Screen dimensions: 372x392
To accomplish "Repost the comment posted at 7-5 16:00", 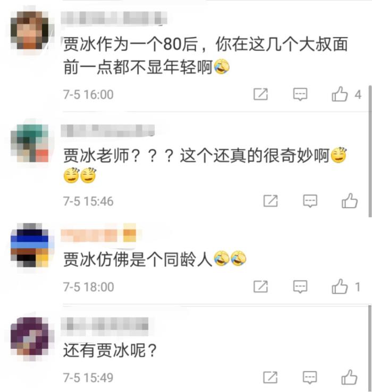I will 261,94.
